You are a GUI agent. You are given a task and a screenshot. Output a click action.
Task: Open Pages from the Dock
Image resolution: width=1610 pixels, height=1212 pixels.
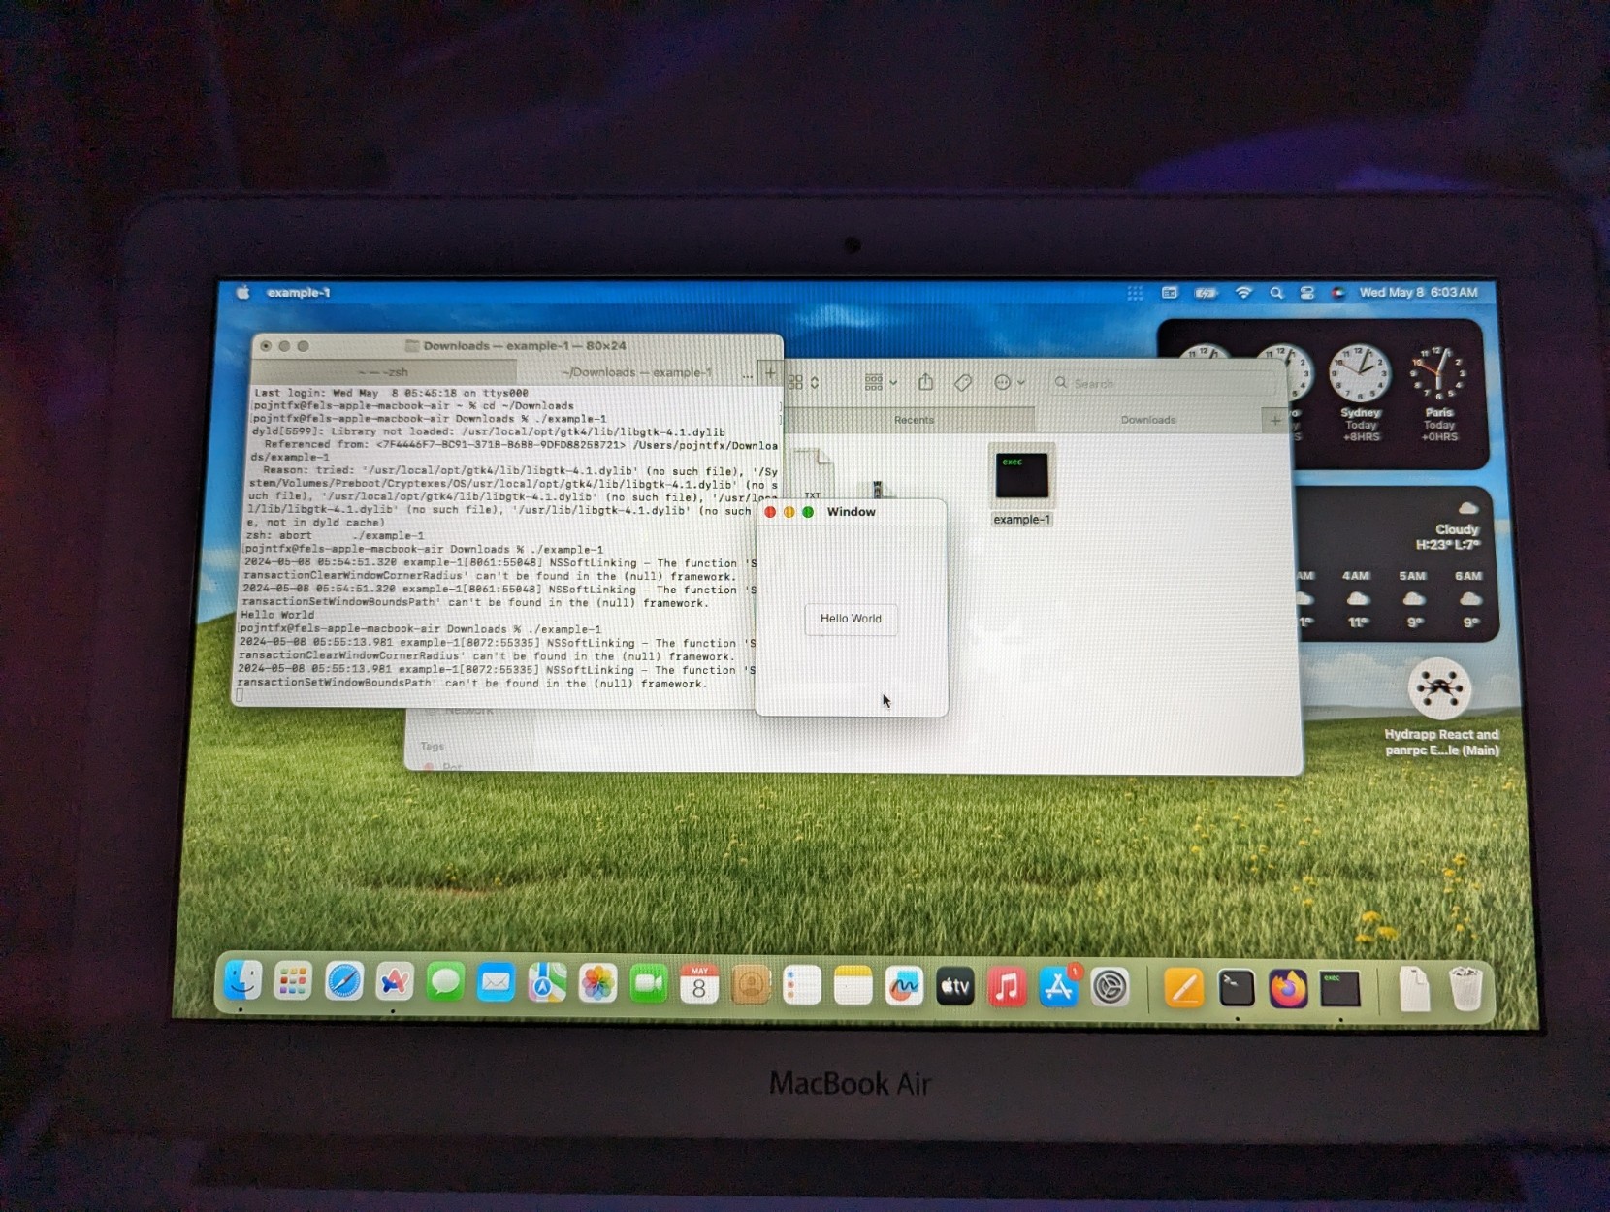(x=1184, y=989)
